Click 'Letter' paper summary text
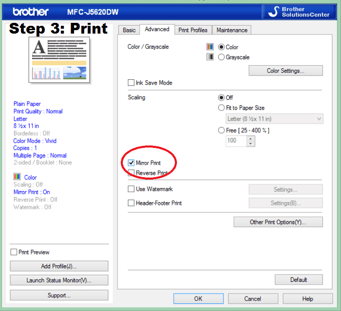 coord(20,119)
